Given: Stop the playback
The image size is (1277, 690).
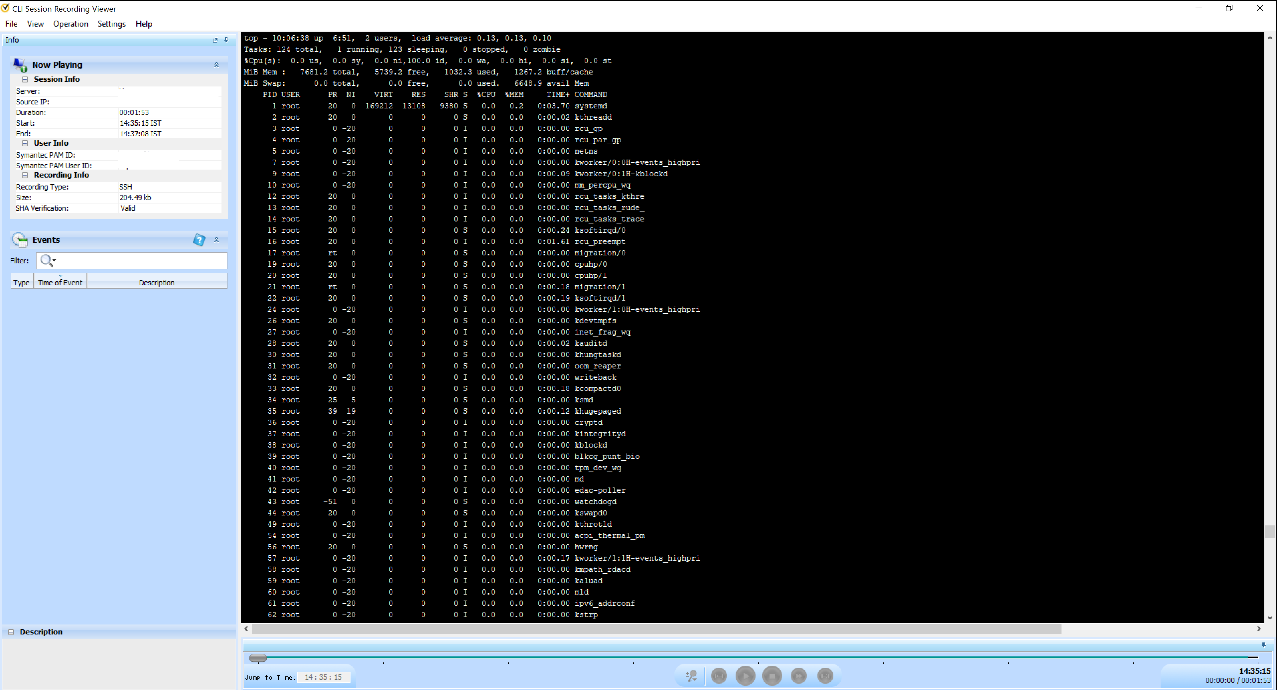Looking at the screenshot, I should pyautogui.click(x=772, y=676).
